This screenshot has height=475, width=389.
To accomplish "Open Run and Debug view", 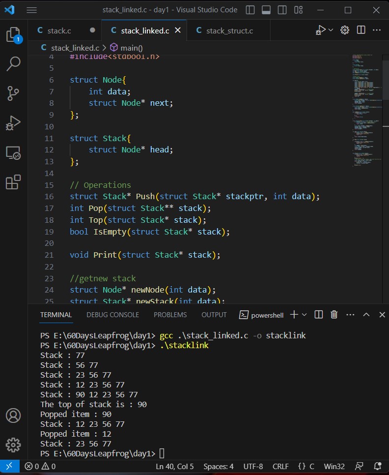I will [x=13, y=123].
